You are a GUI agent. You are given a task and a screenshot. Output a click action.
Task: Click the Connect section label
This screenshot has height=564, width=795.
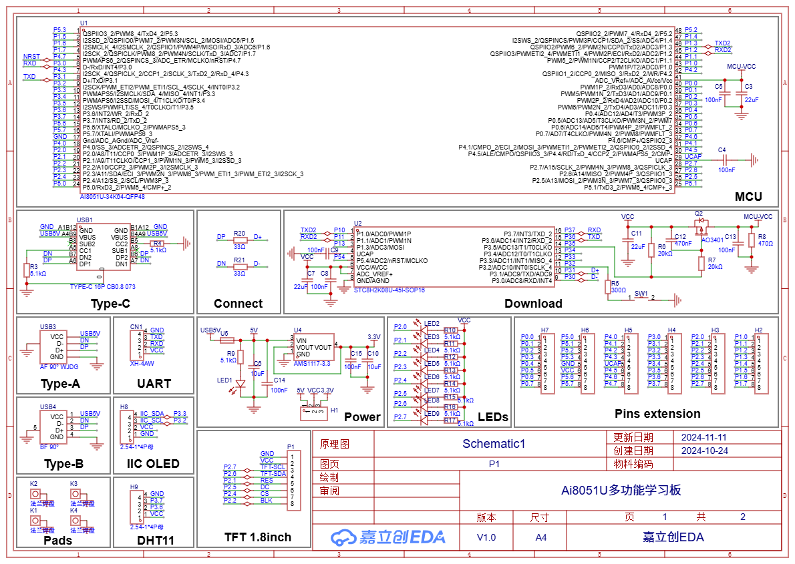[238, 304]
